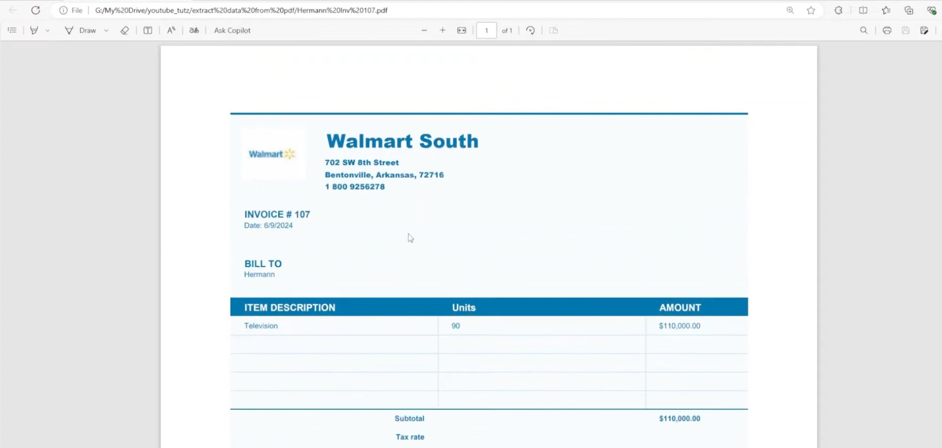Viewport: 942px width, 448px height.
Task: Open the address bar zoom indicator
Action: 790,10
